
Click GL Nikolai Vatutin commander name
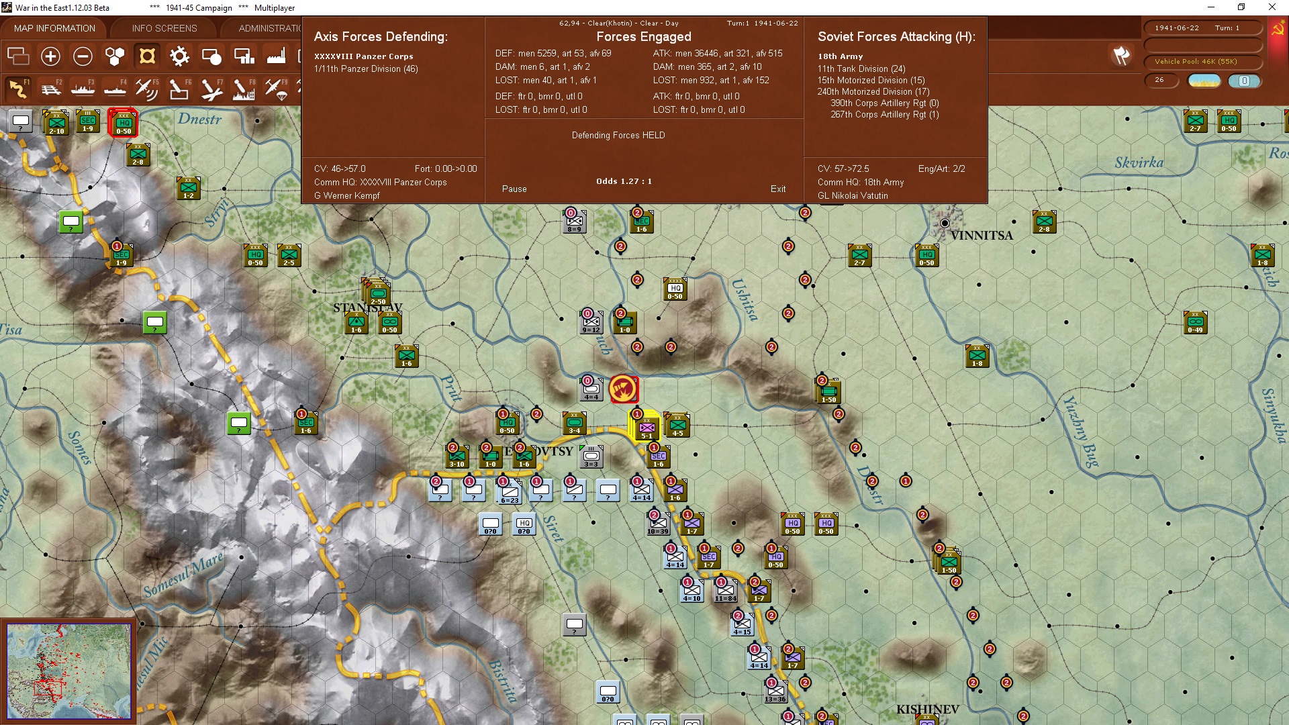click(x=853, y=195)
